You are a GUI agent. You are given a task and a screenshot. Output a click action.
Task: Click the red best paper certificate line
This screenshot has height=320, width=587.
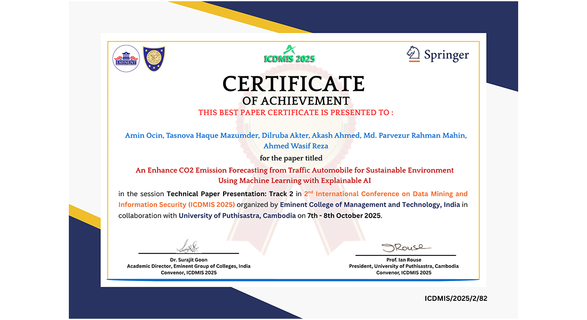296,113
